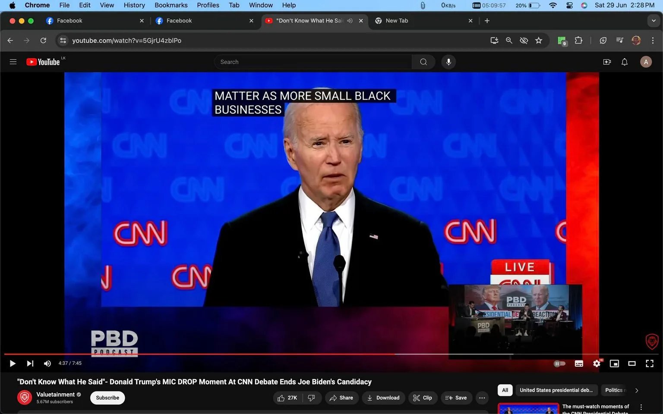Open more actions with the three-dot button
This screenshot has width=663, height=414.
coord(482,398)
